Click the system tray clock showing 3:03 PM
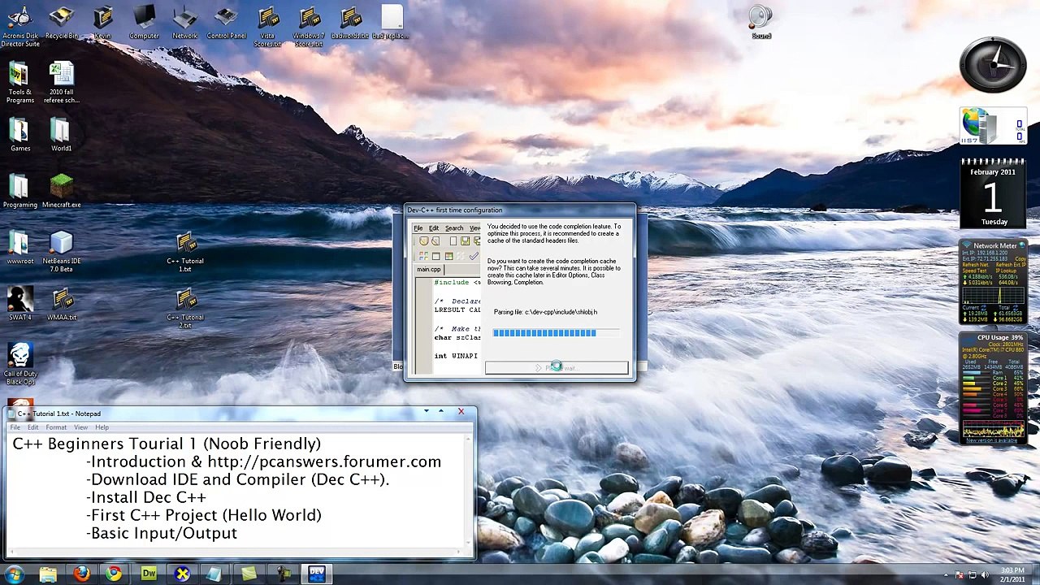Screen dimensions: 1040x585 coord(1012,574)
